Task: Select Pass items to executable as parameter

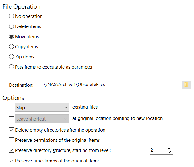Action: pyautogui.click(x=11, y=67)
